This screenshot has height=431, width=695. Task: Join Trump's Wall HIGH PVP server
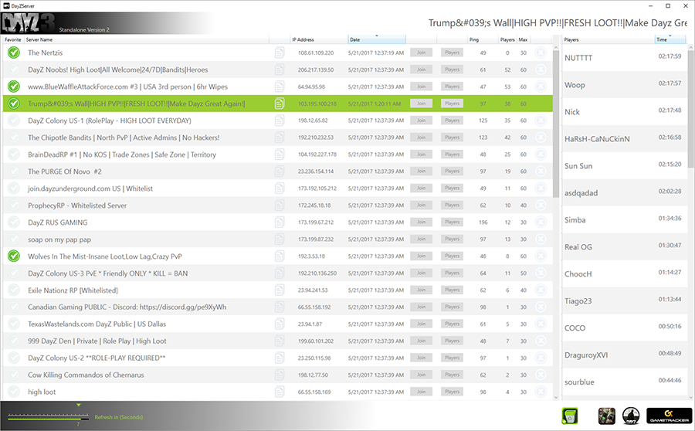point(421,104)
